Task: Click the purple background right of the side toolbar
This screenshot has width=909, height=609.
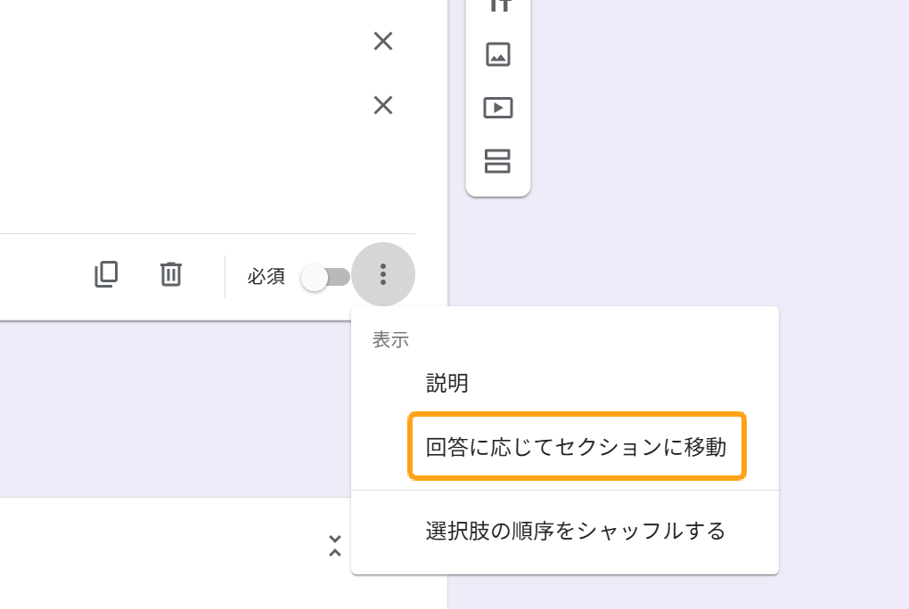Action: point(713,134)
